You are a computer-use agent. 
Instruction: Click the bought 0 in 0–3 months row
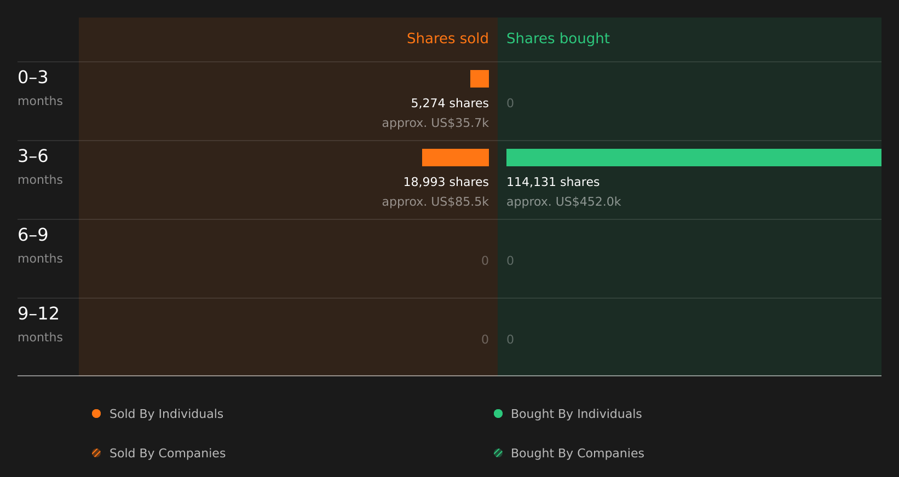point(510,103)
